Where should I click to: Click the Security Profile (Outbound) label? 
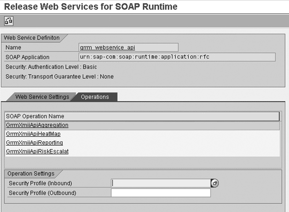42,193
